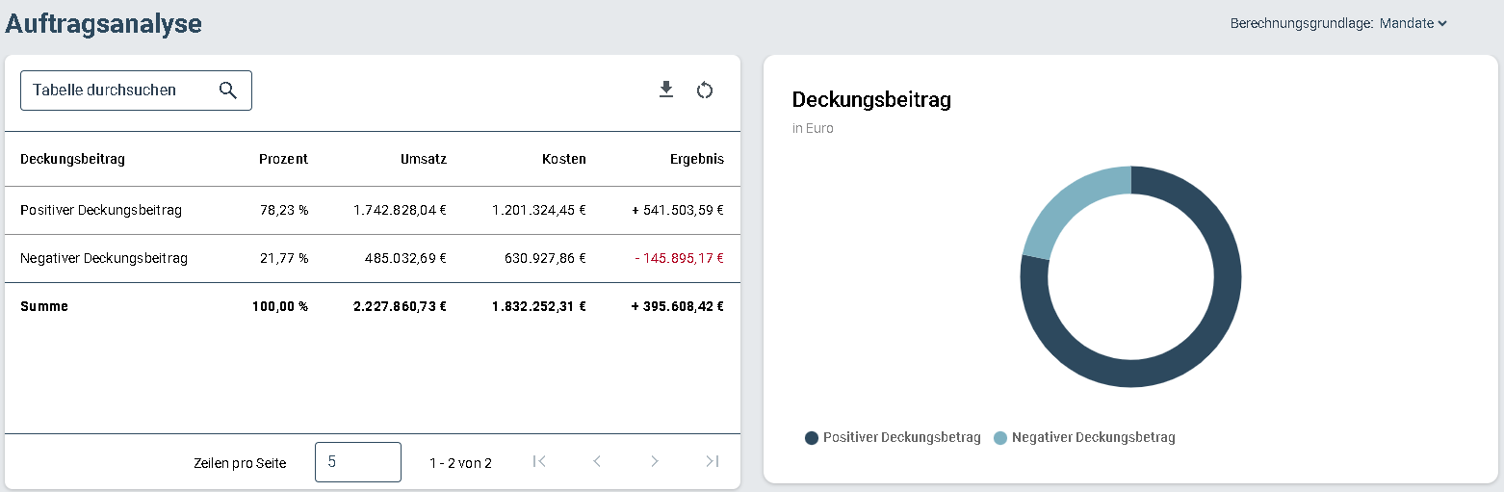Sort by Prozent column header
Screen dimensions: 1504x492
click(283, 159)
